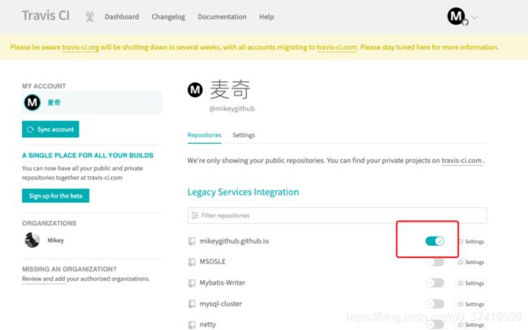
Task: Click the @mikeygithub username text
Action: point(232,109)
